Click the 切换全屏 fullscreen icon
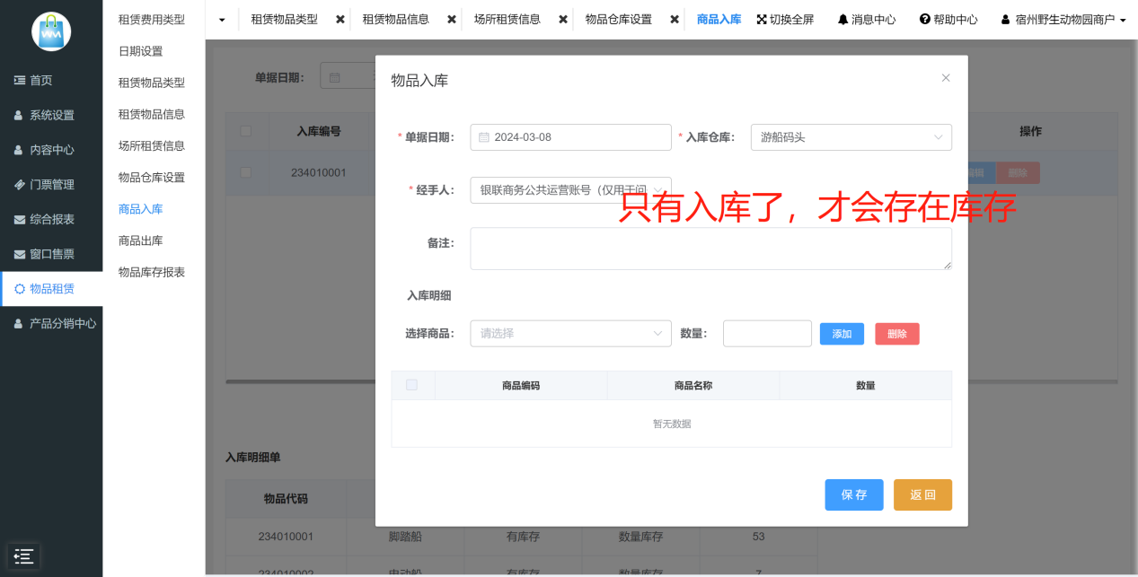 click(762, 19)
